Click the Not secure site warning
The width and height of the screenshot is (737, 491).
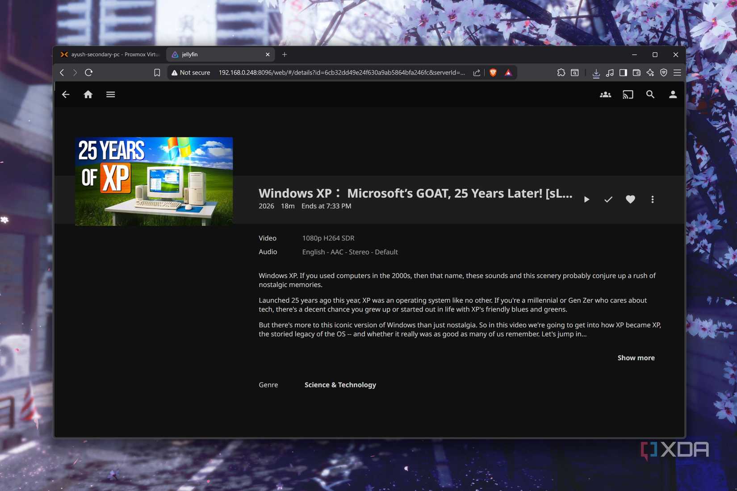[191, 73]
